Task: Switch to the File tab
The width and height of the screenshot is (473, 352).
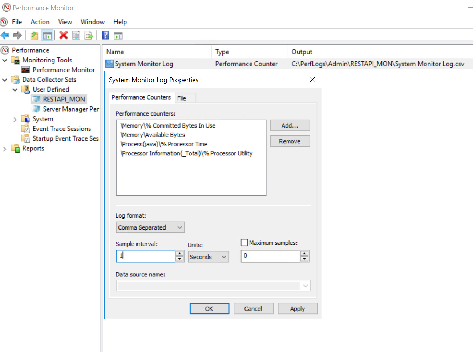Action: click(x=185, y=98)
